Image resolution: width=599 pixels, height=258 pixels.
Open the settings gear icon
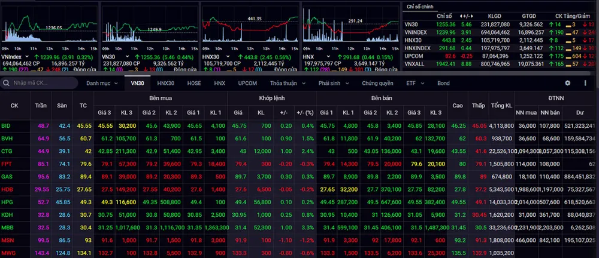(x=568, y=83)
